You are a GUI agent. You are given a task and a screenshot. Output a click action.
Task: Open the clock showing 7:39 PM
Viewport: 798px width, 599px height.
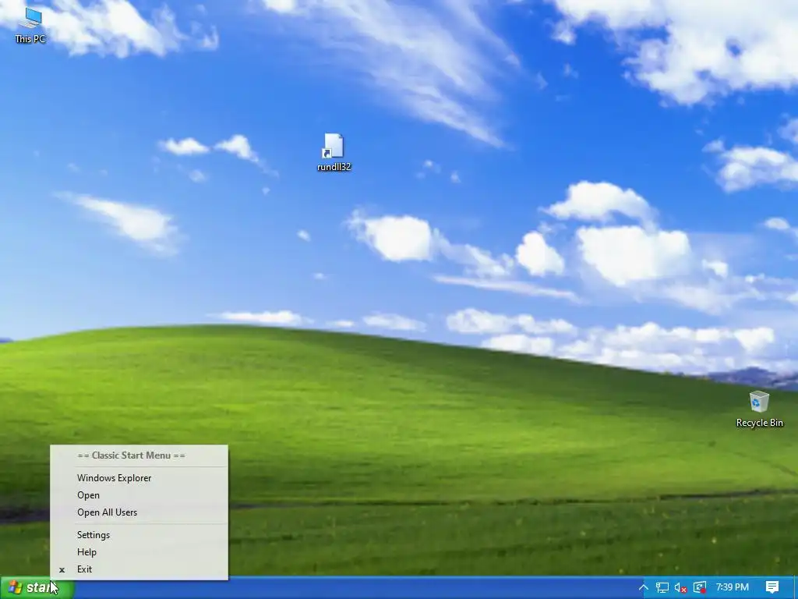click(733, 587)
